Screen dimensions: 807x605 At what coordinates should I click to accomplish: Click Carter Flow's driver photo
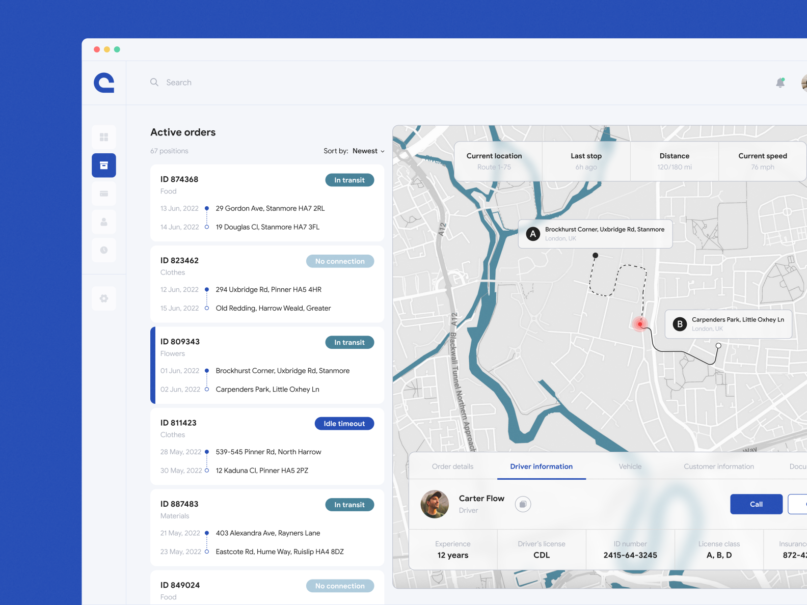tap(435, 504)
